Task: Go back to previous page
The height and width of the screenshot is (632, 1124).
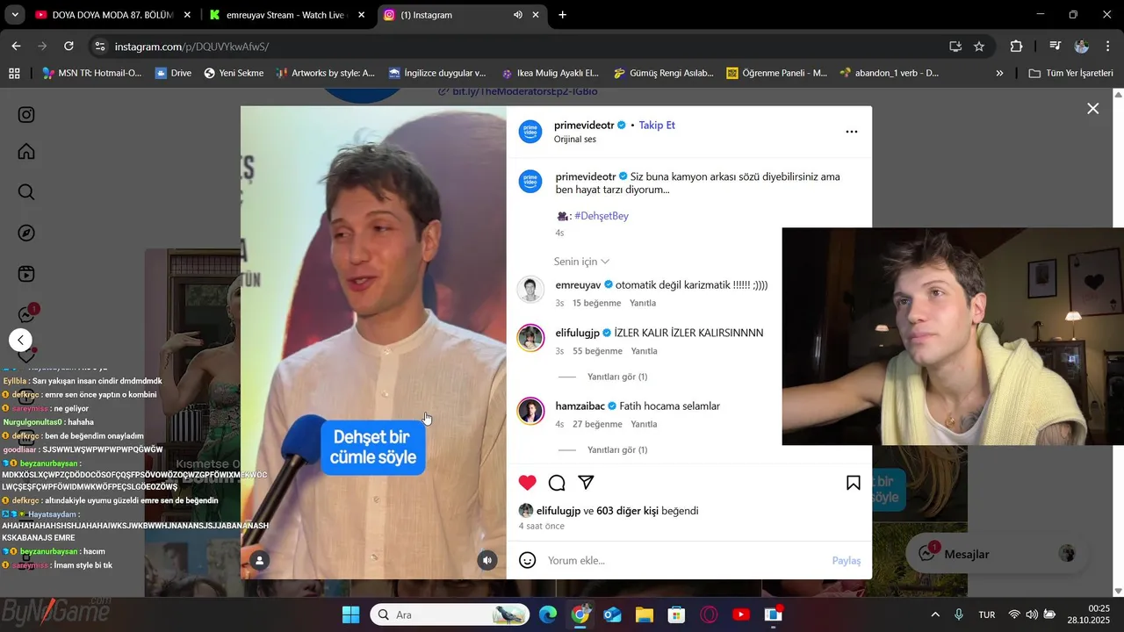Action: [16, 47]
